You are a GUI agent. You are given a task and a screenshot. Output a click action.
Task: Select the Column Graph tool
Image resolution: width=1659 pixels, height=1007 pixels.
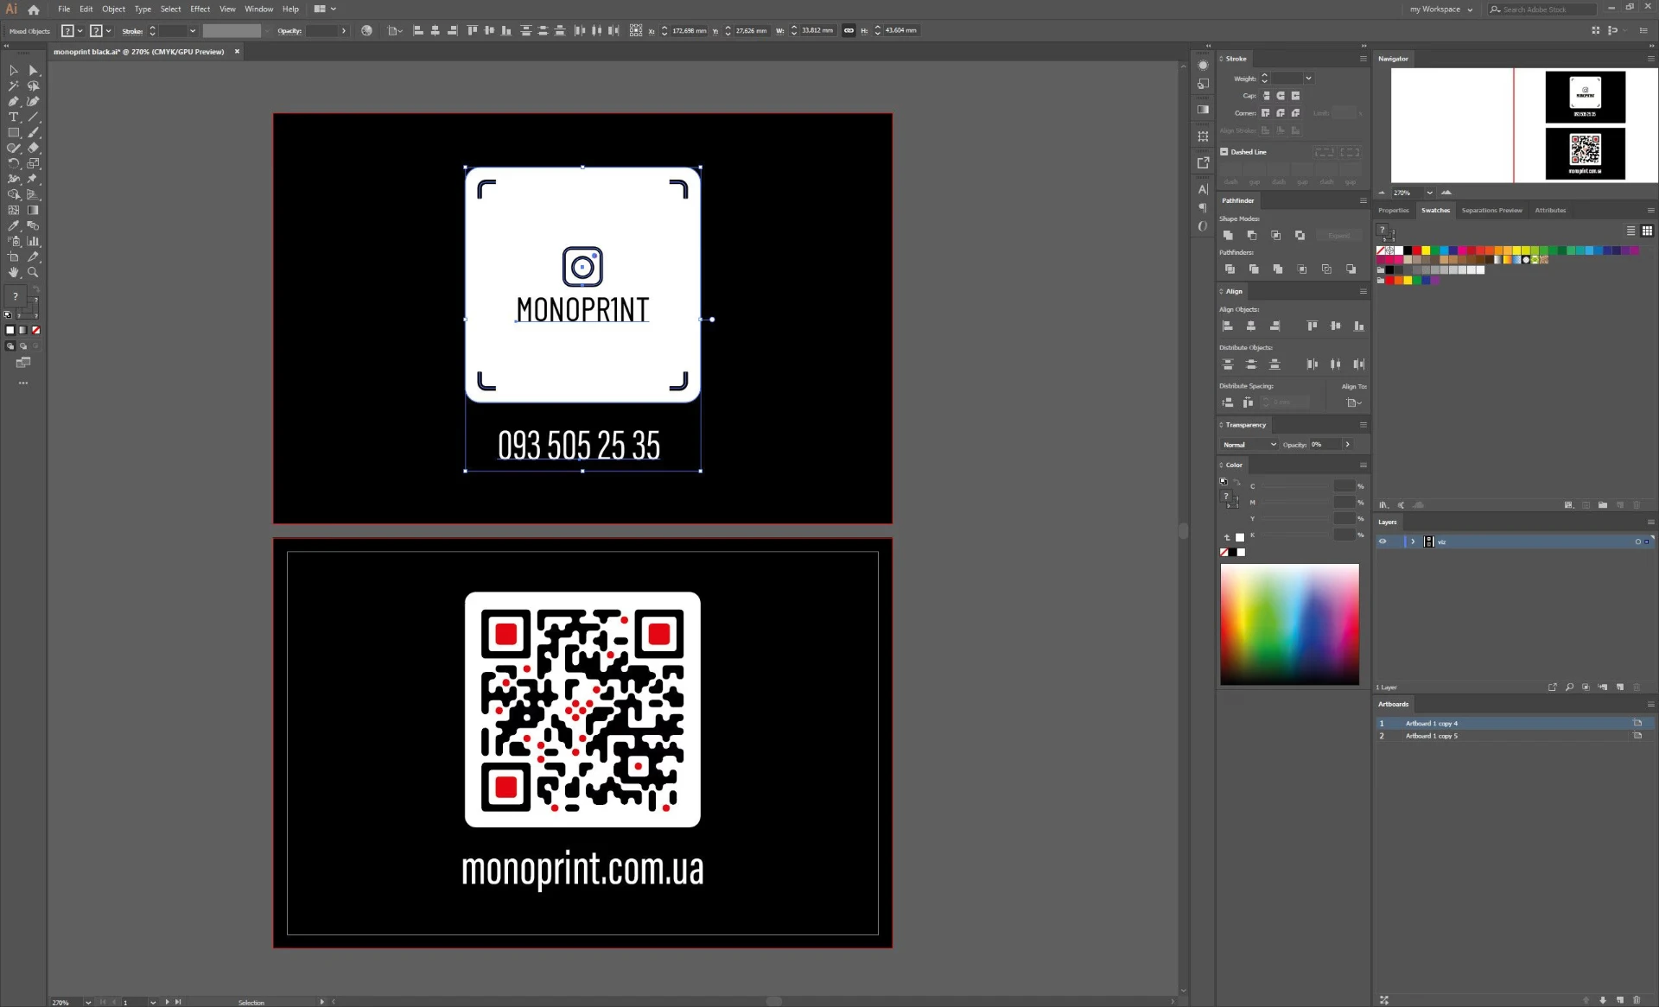tap(34, 242)
